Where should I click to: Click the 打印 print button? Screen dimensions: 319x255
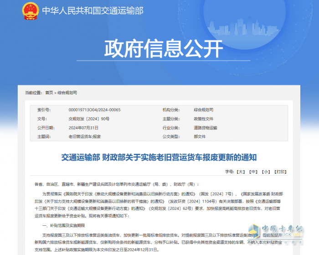(x=278, y=172)
